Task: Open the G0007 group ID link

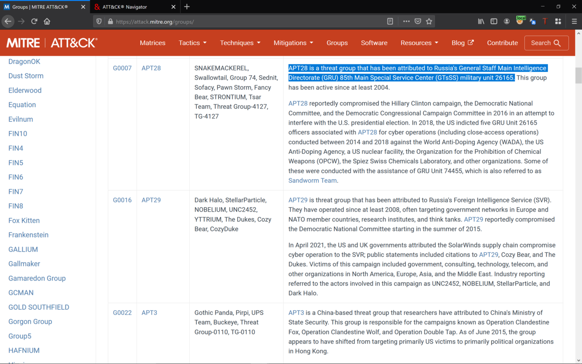Action: pyautogui.click(x=122, y=68)
